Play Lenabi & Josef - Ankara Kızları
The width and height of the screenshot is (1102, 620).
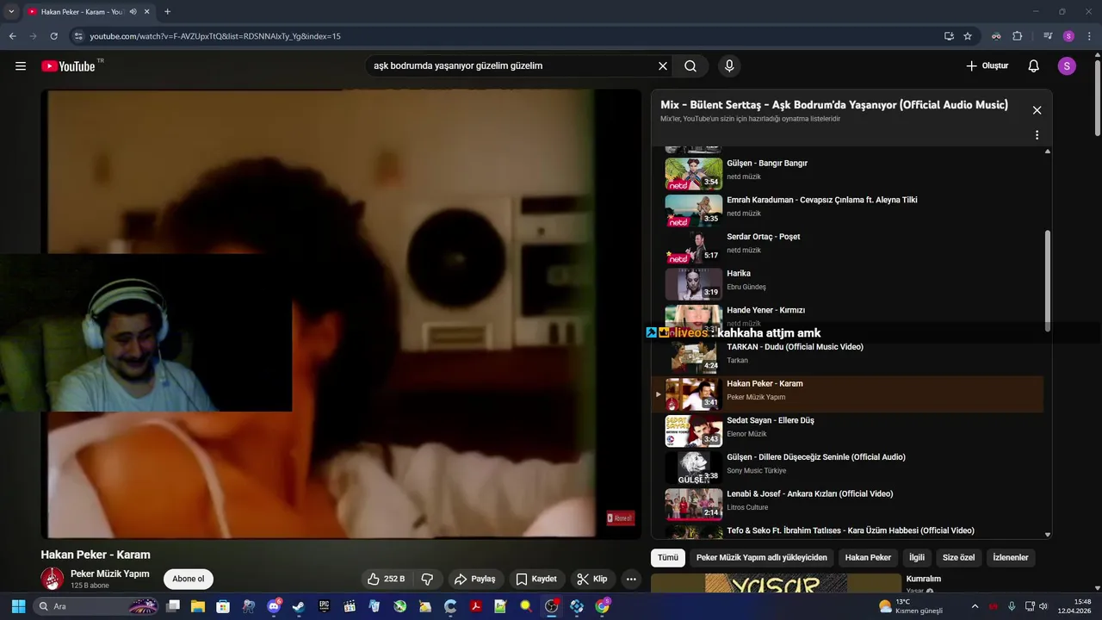848,505
